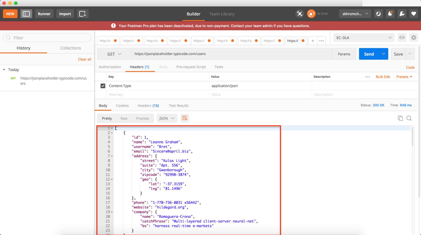
Task: Uncheck the Content-Type header checkbox
Action: click(x=103, y=86)
